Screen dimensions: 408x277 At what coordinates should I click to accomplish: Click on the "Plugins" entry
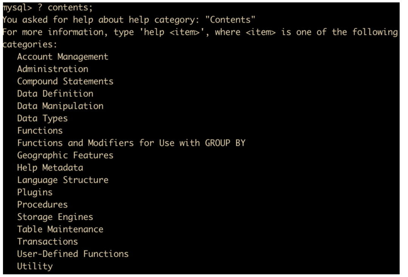35,192
